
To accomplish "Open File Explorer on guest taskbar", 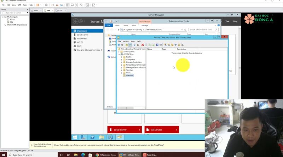I will pos(102,137).
